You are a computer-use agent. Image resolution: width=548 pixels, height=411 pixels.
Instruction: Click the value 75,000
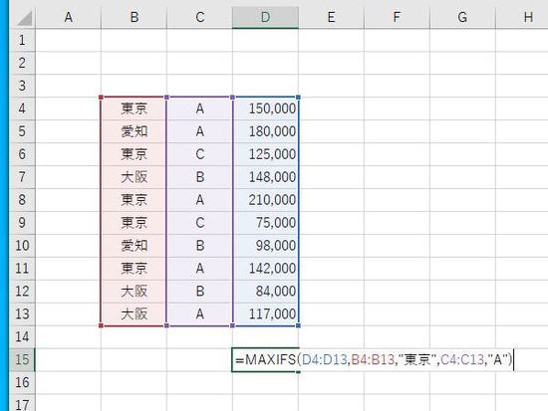(276, 223)
